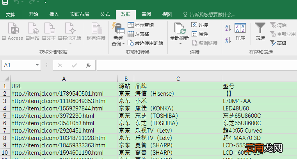
Task: Import data 自 Access
Action: [x=12, y=31]
